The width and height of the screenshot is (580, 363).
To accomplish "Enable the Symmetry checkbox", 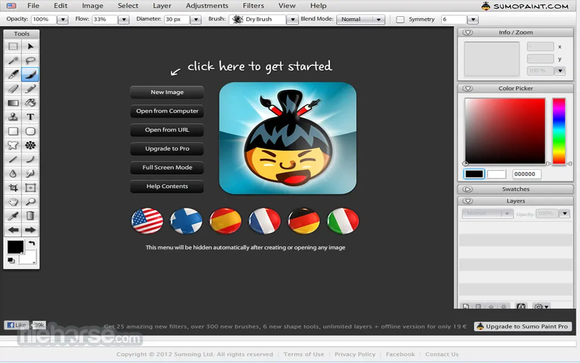I will (400, 19).
